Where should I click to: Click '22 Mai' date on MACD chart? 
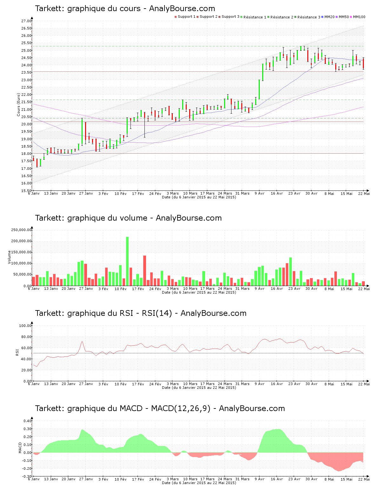click(x=364, y=479)
